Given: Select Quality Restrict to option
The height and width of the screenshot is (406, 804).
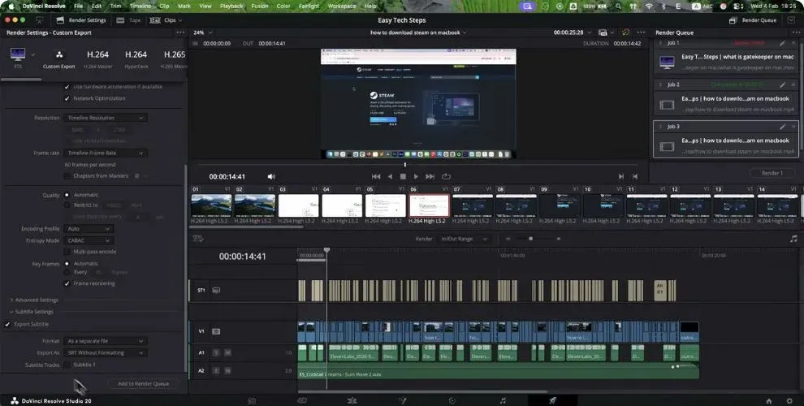Looking at the screenshot, I should (x=67, y=205).
